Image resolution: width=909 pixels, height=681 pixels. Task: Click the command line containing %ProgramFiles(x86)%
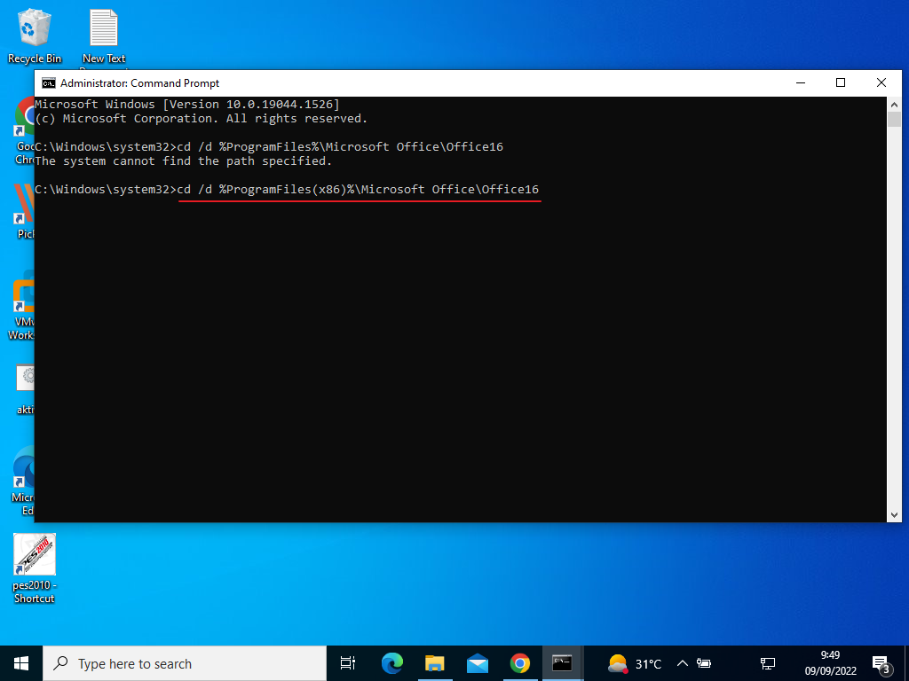(x=287, y=190)
